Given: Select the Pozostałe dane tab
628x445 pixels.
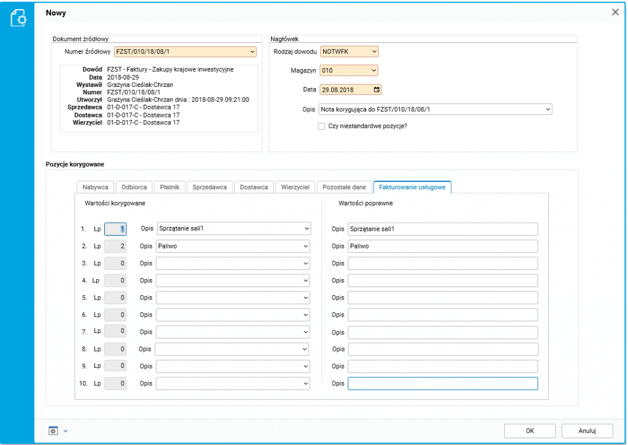Looking at the screenshot, I should pos(344,187).
